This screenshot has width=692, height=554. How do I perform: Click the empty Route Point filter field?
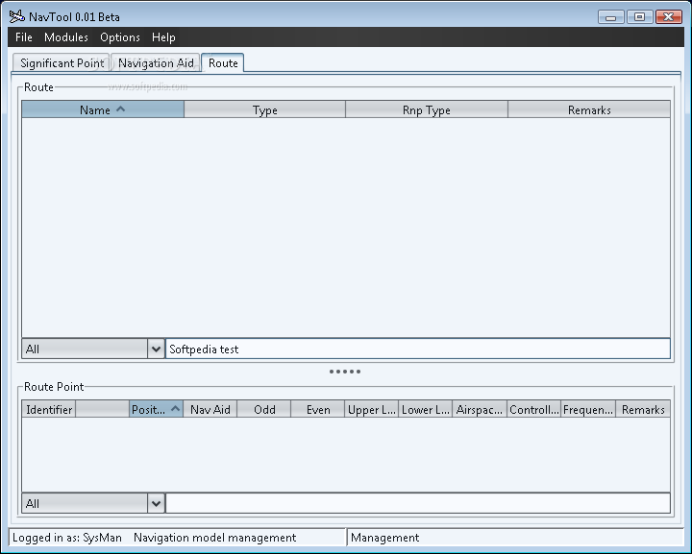coord(417,503)
